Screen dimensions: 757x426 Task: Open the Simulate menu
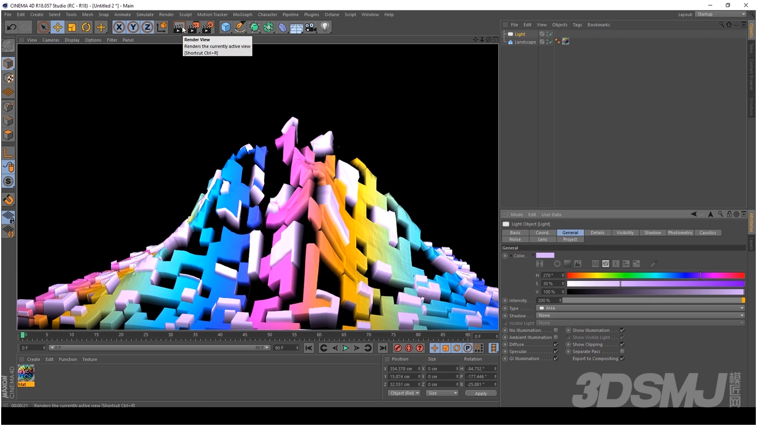[x=145, y=14]
